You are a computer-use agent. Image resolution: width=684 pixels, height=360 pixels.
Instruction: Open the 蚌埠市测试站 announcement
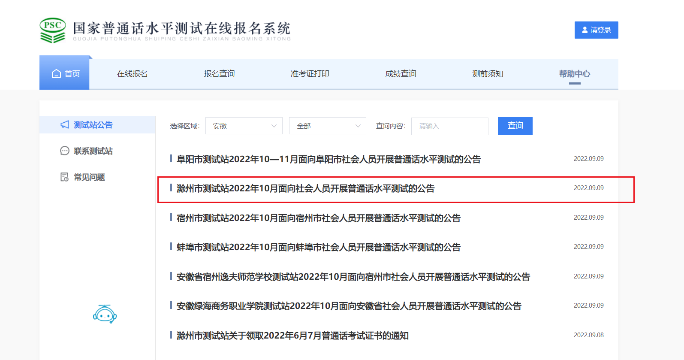[x=318, y=247]
